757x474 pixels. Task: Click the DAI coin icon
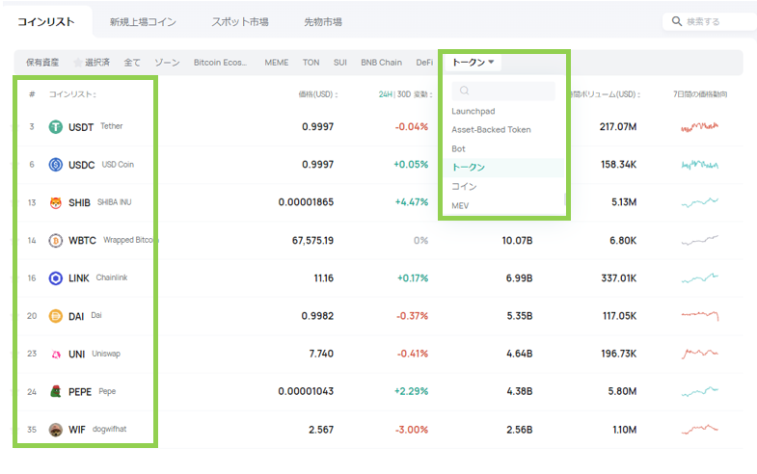click(x=56, y=316)
